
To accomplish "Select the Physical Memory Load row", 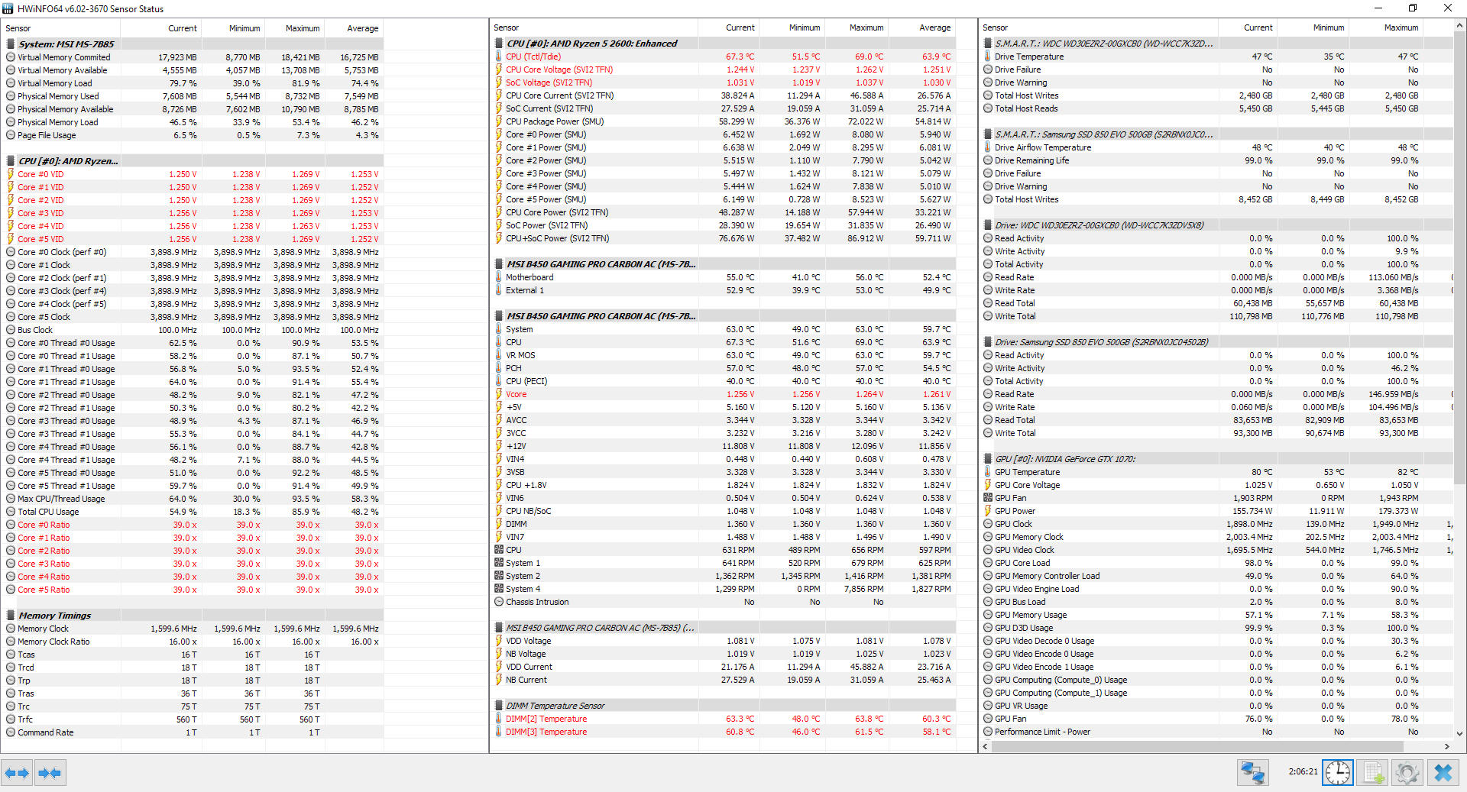I will click(x=193, y=122).
